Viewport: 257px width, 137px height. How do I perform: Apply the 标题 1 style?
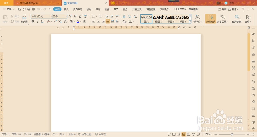[x=158, y=19]
